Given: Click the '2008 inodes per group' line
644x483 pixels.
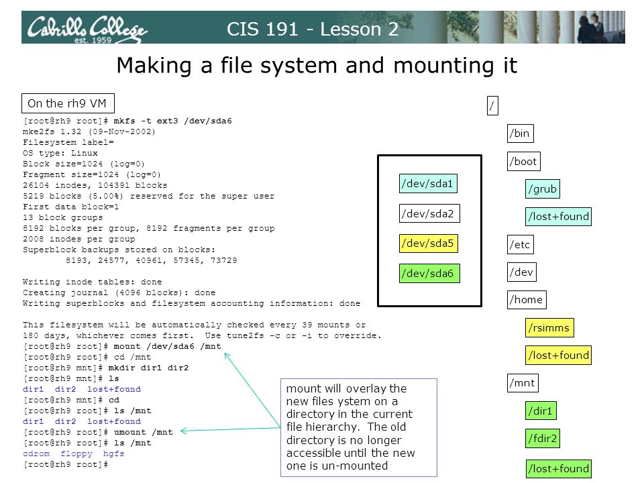Looking at the screenshot, I should click(79, 239).
